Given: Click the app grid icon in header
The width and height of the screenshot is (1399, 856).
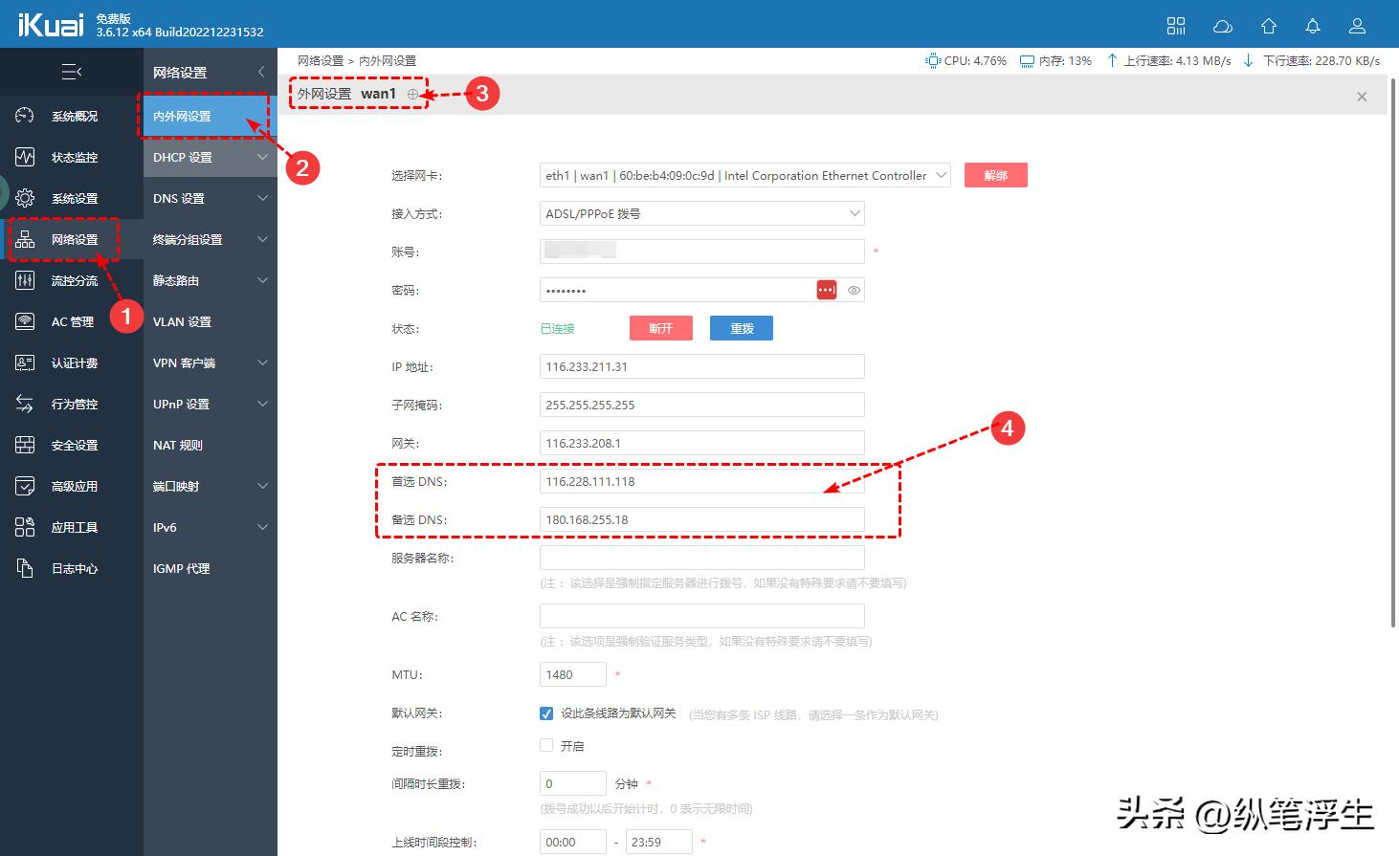Looking at the screenshot, I should [1175, 26].
